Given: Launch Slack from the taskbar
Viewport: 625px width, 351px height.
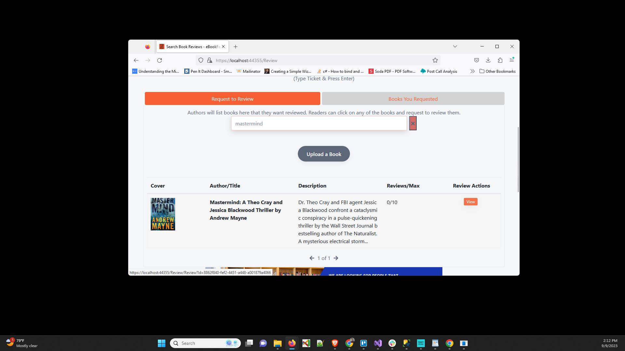Looking at the screenshot, I should (x=392, y=343).
